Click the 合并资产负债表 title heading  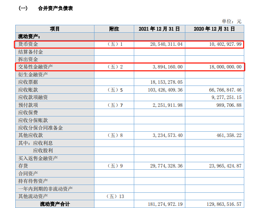pyautogui.click(x=55, y=9)
